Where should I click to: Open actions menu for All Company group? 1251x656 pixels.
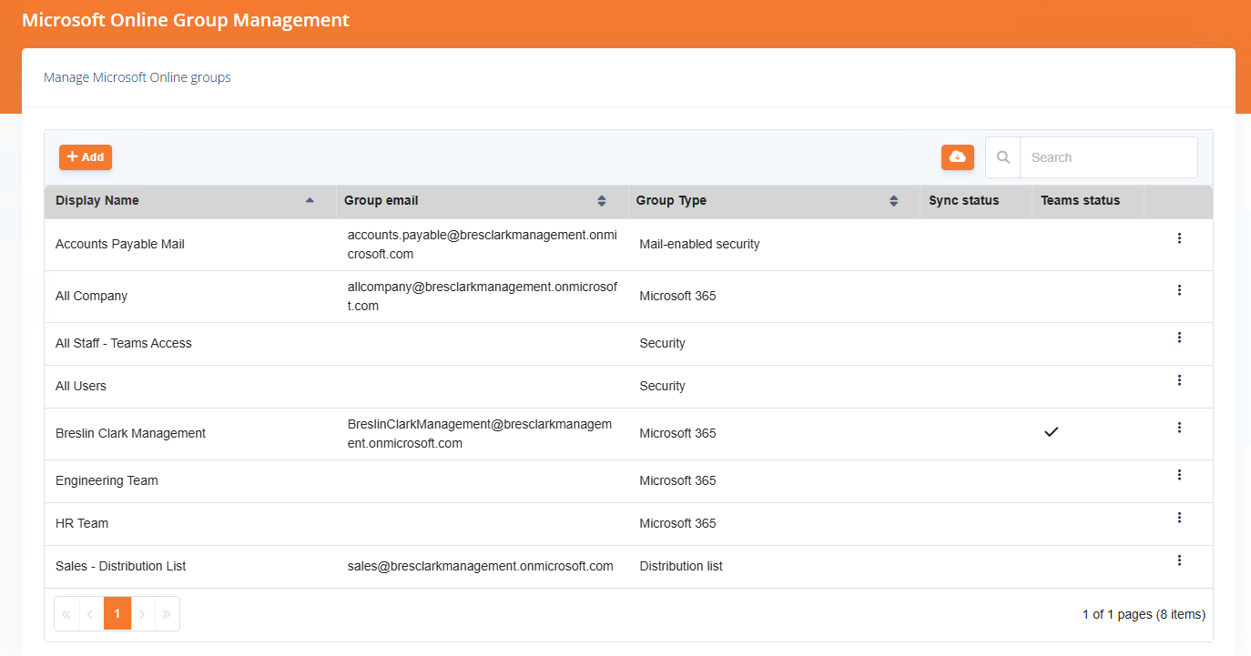(1179, 289)
